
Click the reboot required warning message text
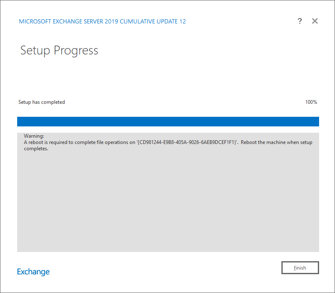168,145
